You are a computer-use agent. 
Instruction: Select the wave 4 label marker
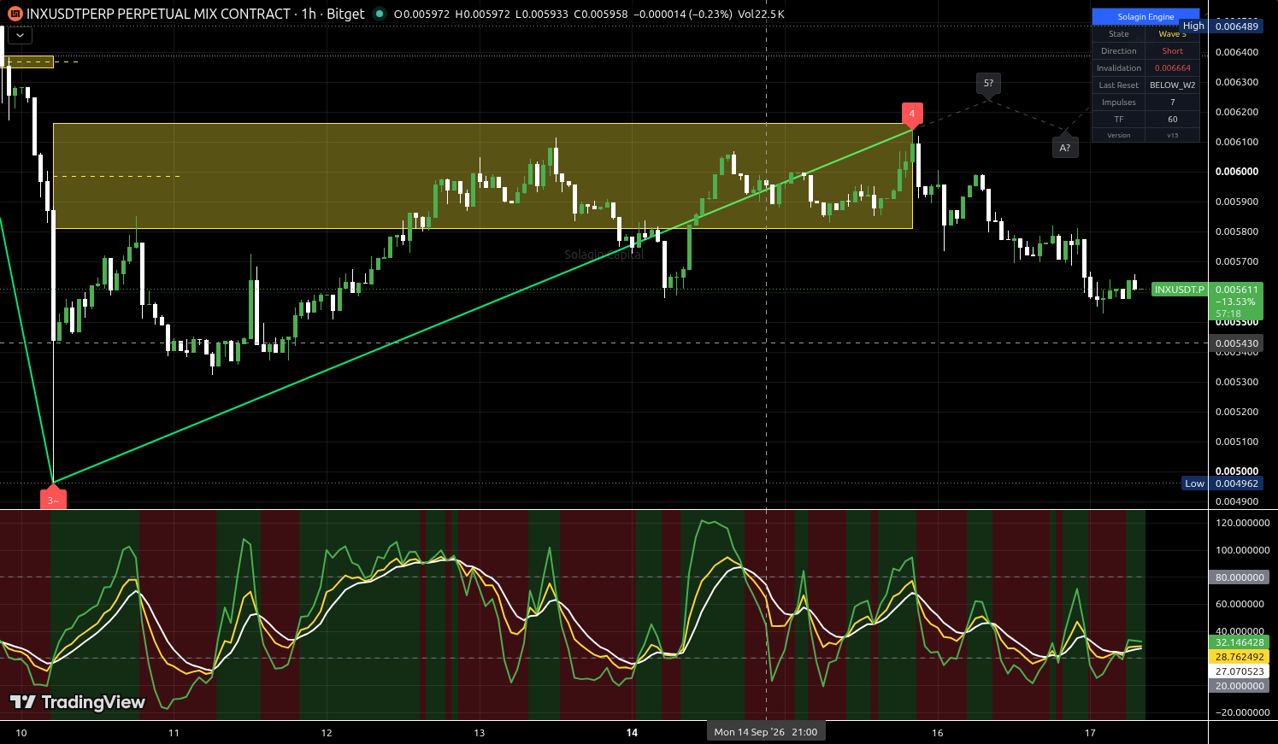coord(912,114)
